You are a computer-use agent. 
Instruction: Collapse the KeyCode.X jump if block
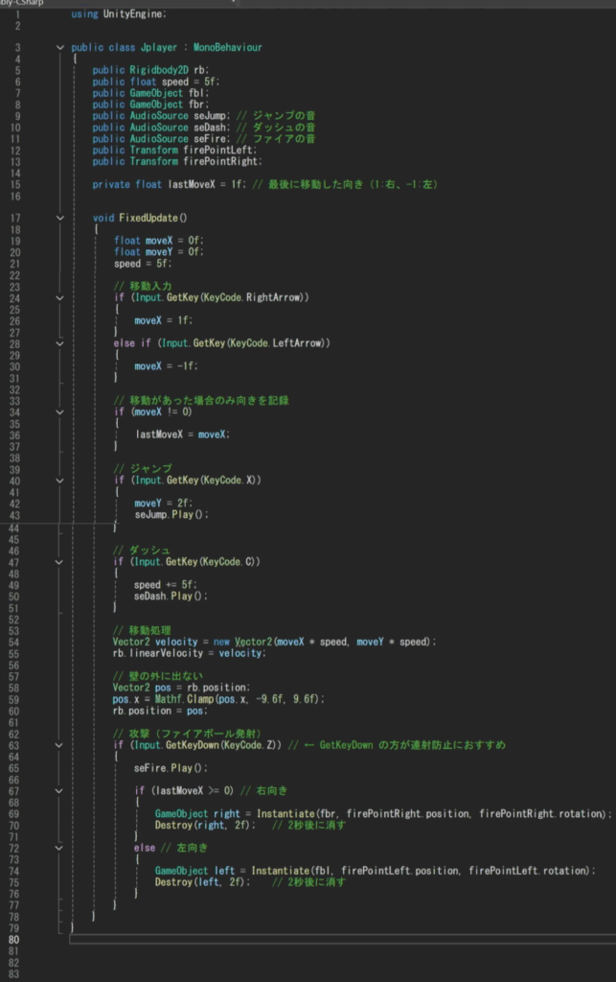tap(60, 479)
